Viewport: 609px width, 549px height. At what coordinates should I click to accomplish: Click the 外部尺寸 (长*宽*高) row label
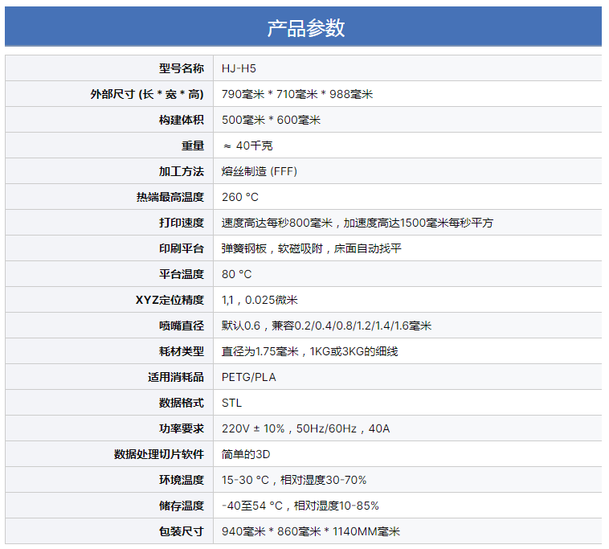(x=147, y=94)
